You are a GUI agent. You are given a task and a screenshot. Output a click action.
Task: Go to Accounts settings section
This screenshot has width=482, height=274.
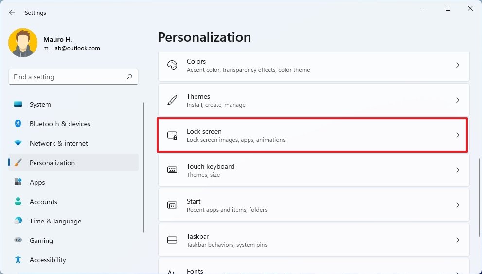coord(43,202)
